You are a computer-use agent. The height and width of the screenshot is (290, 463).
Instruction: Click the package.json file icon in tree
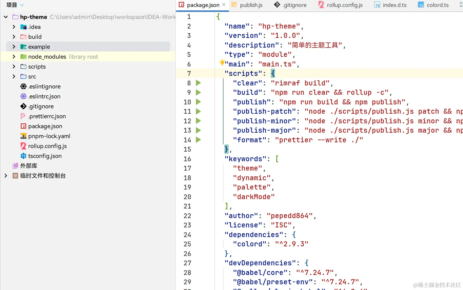pyautogui.click(x=23, y=126)
